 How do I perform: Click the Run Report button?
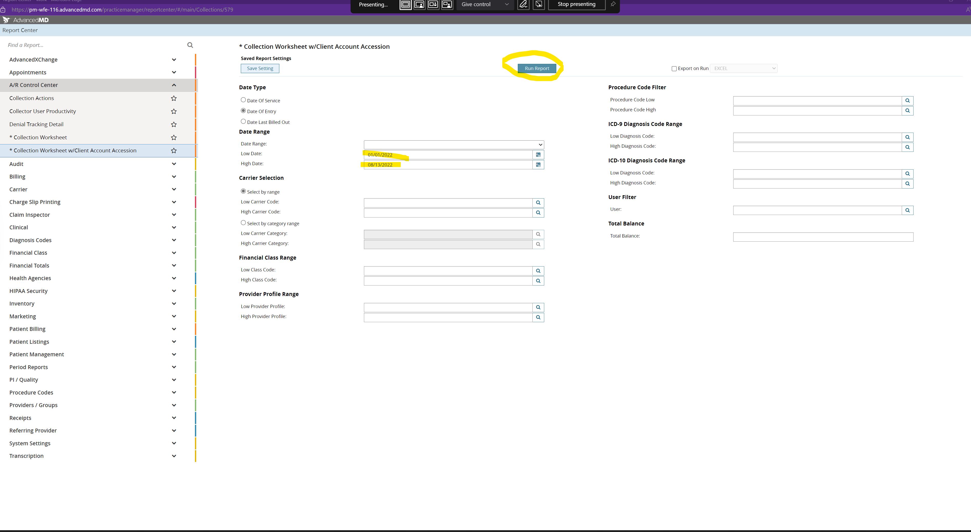[536, 68]
